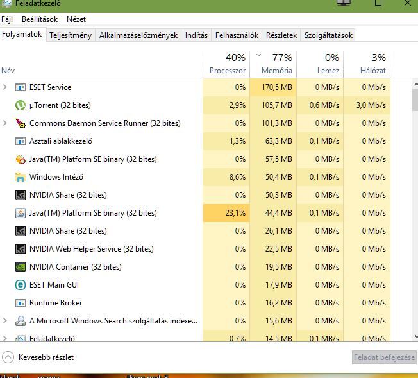Select the NVIDIA Web Helper Service name
418x378 pixels.
(x=92, y=249)
